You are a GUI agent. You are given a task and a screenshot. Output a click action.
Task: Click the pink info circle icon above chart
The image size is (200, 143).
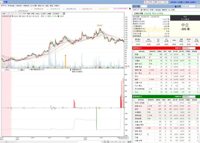point(114,9)
